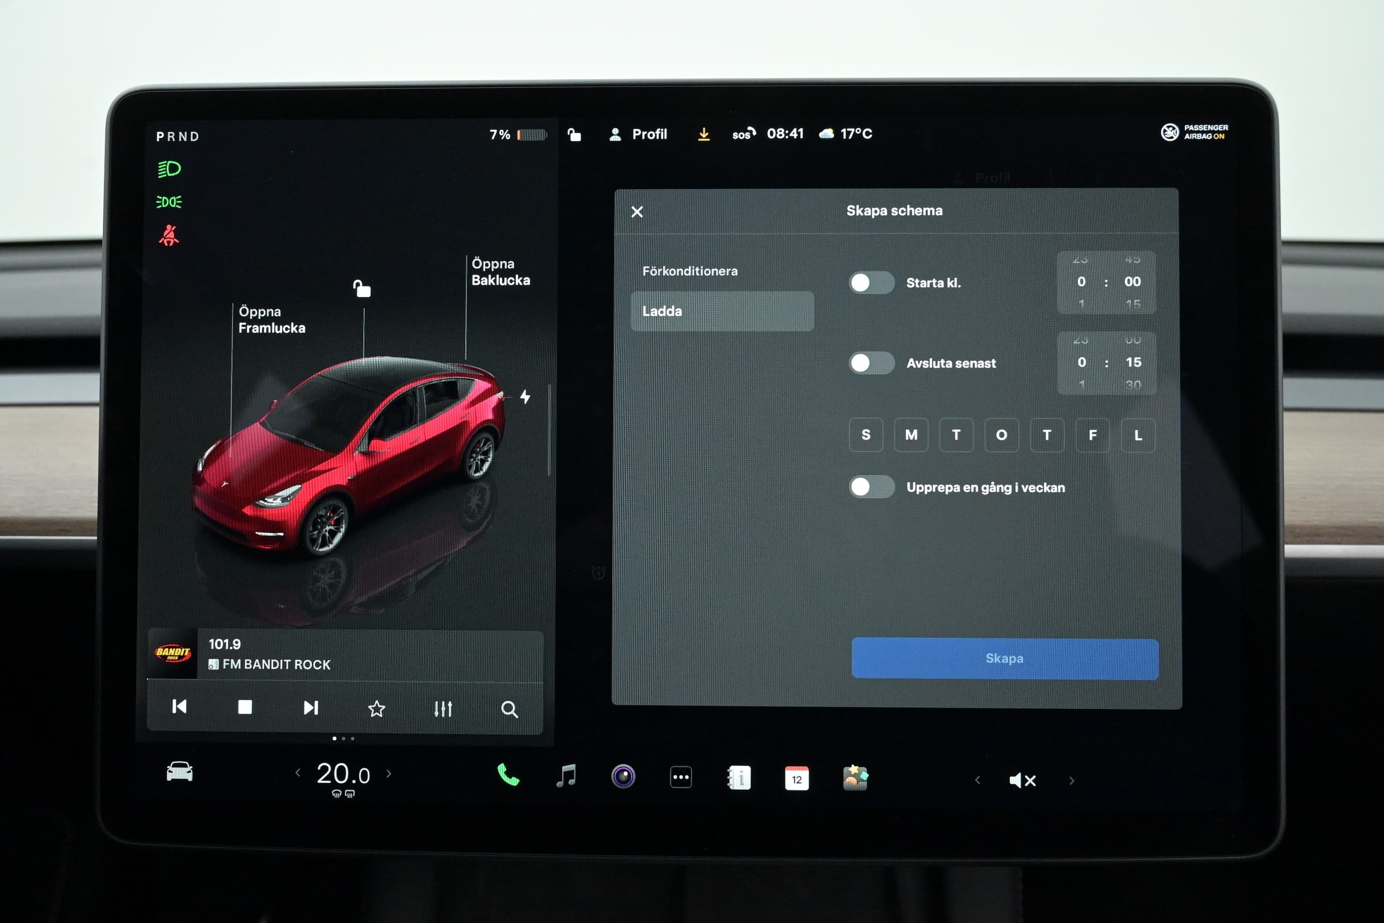Enable the Avsluta senast toggle
Viewport: 1384px width, 923px height.
click(x=871, y=363)
